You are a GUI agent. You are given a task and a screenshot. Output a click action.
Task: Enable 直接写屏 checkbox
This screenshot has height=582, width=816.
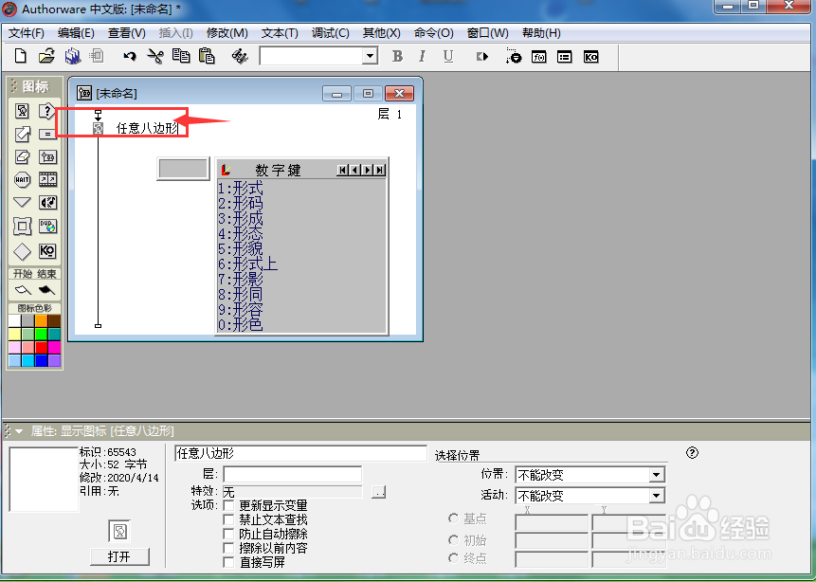(x=228, y=562)
